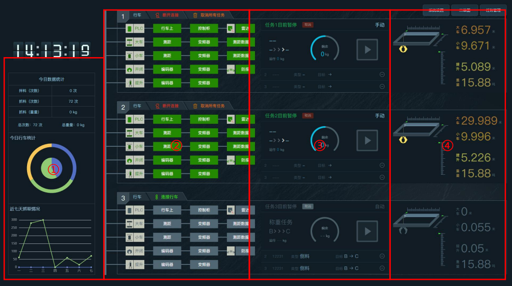Click the PLC icon for crane 1
Image resolution: width=512 pixels, height=286 pixels.
tap(130, 29)
